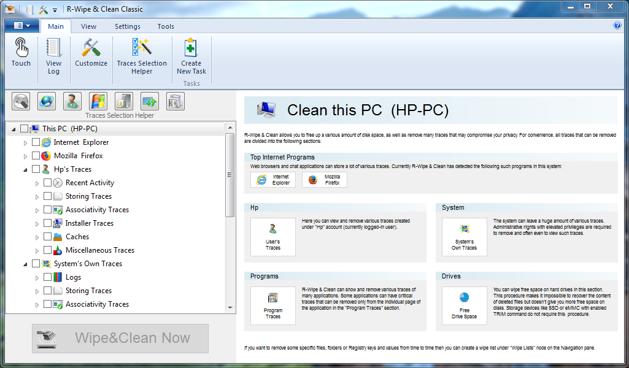Click the software box helper icon

click(176, 101)
